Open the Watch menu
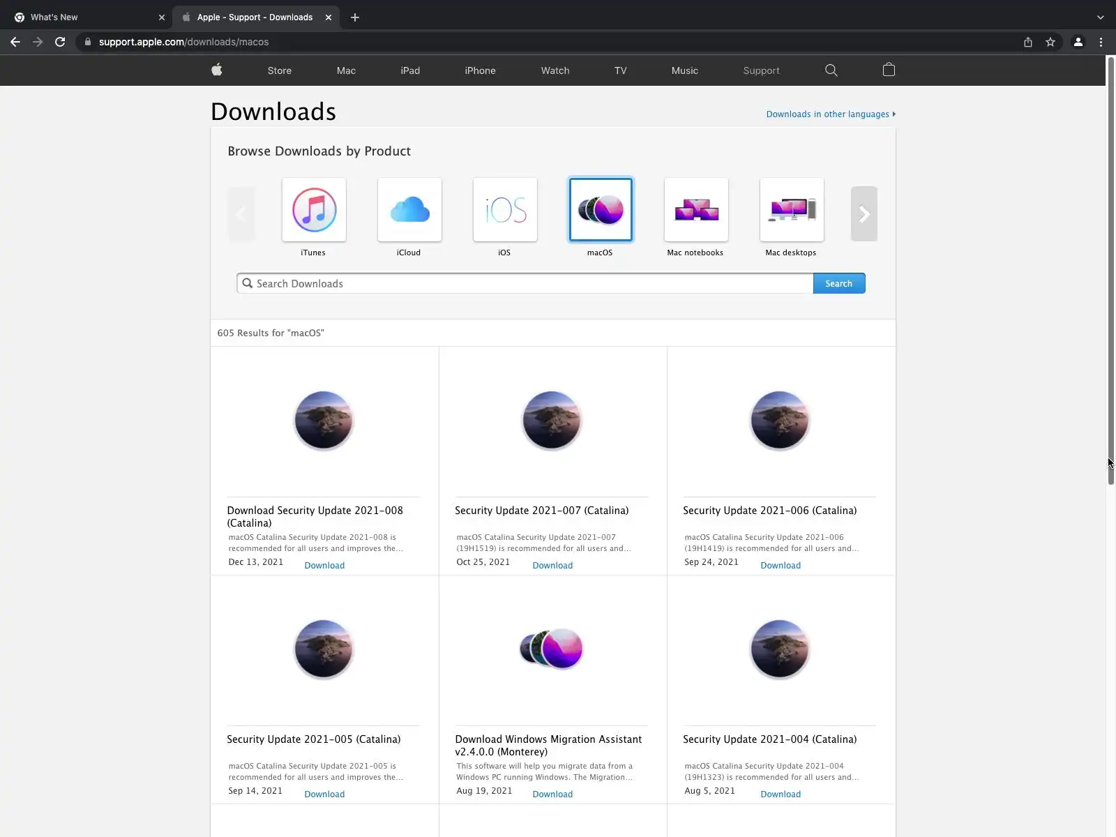 [x=555, y=70]
